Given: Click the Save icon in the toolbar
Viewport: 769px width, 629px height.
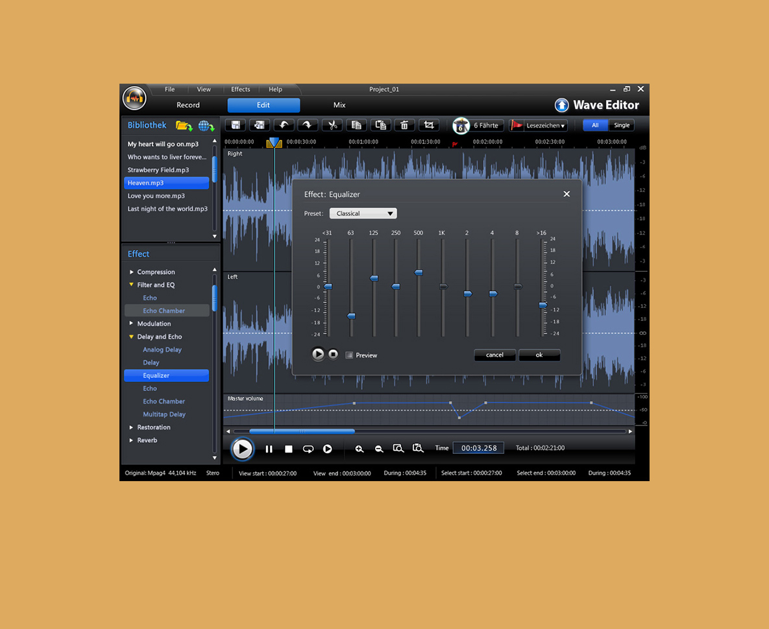Looking at the screenshot, I should [236, 125].
